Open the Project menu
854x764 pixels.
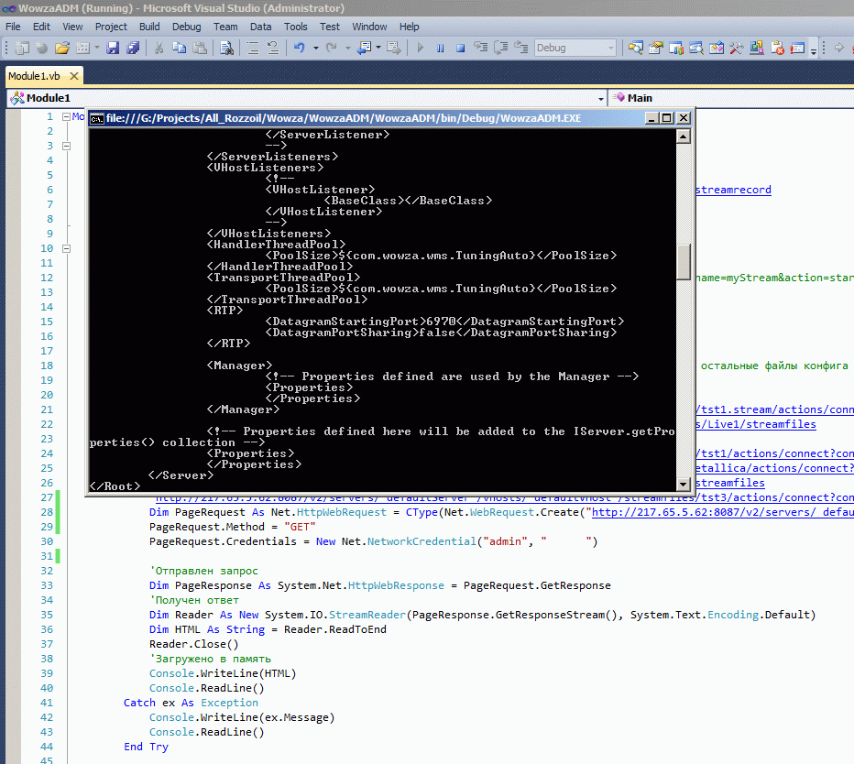click(111, 27)
